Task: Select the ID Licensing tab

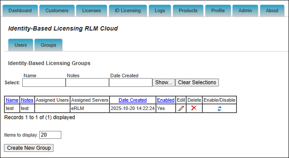Action: 128,10
